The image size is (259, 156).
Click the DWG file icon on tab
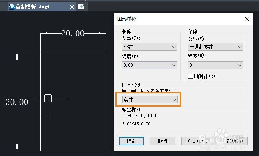pyautogui.click(x=11, y=7)
